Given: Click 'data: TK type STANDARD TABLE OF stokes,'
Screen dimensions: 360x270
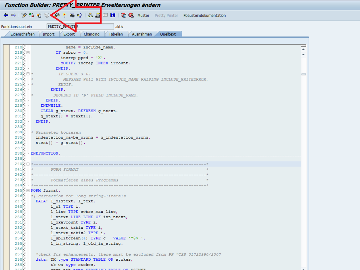Looking at the screenshot, I should 84,259.
